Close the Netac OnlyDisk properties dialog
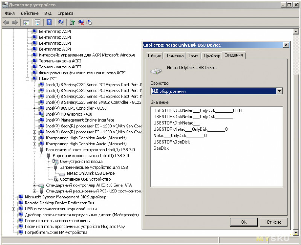Image resolution: width=301 pixels, height=245 pixels. coord(286,45)
